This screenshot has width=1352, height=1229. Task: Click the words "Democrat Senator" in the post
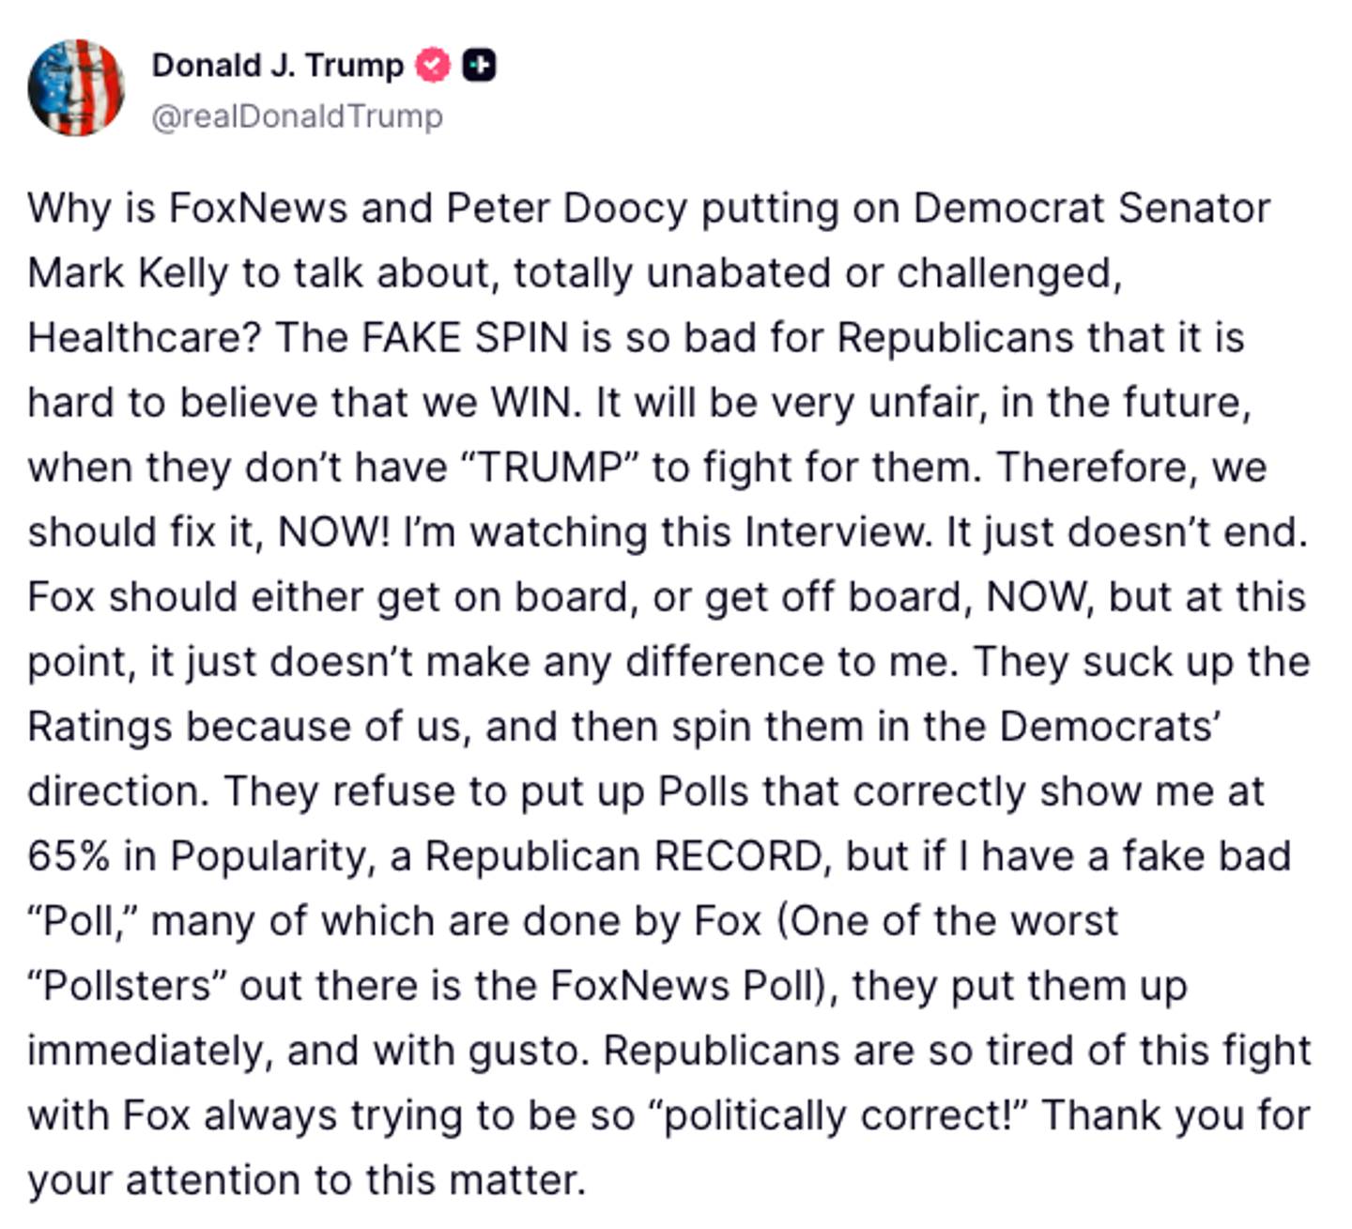(1091, 208)
